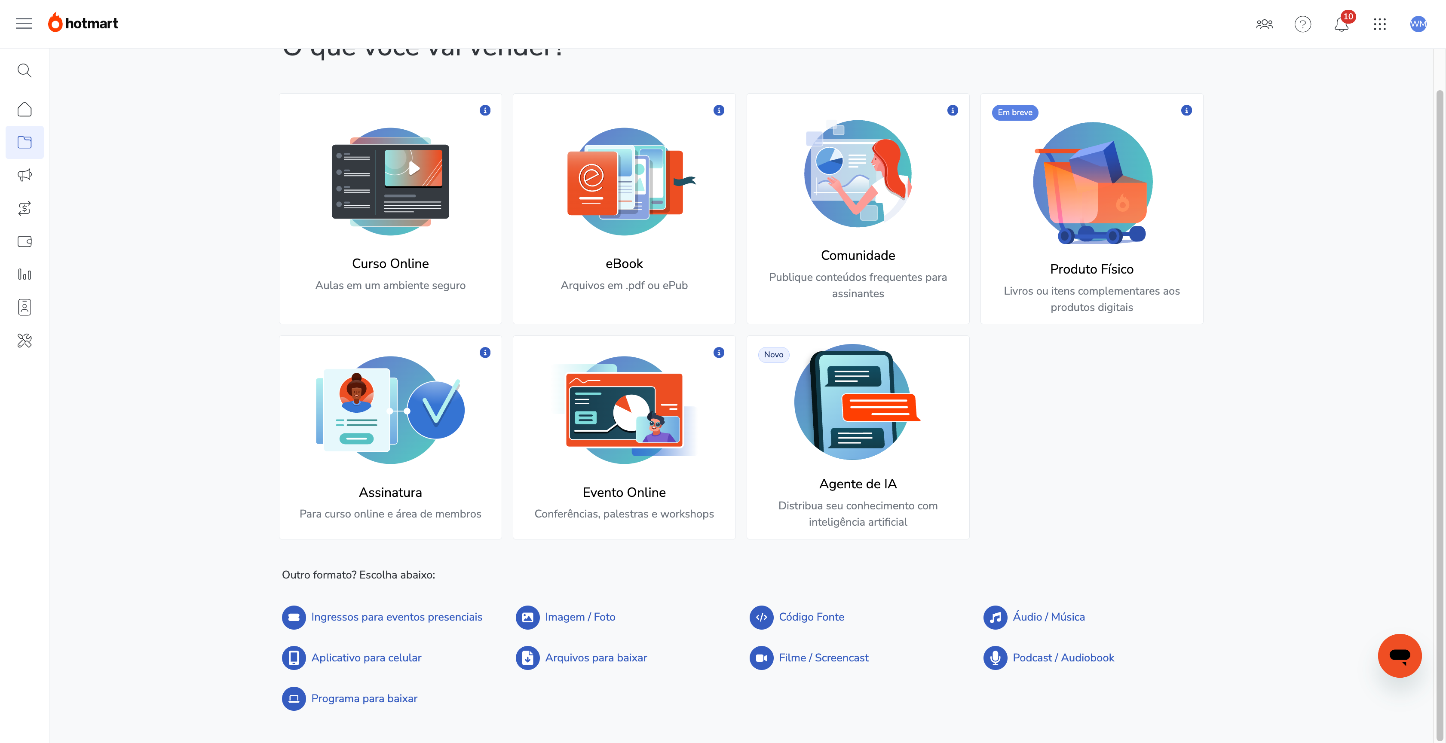The image size is (1446, 743).
Task: Show info for Assinatura
Action: click(x=485, y=353)
